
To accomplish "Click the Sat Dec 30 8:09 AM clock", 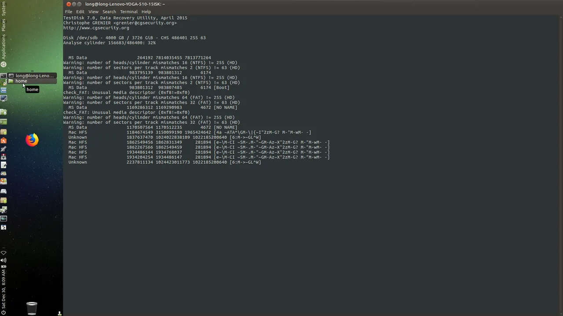I will tap(4, 290).
